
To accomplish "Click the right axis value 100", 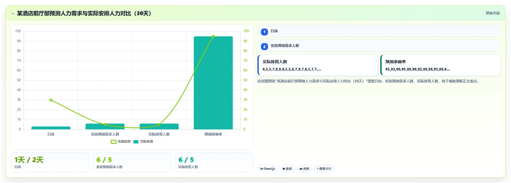I will coord(246,31).
